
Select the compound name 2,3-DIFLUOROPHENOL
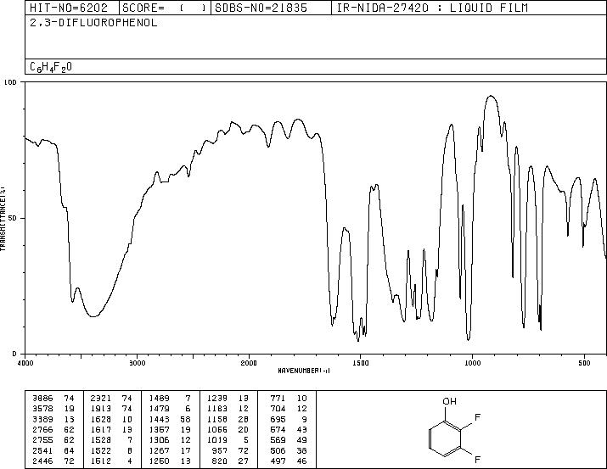(93, 23)
